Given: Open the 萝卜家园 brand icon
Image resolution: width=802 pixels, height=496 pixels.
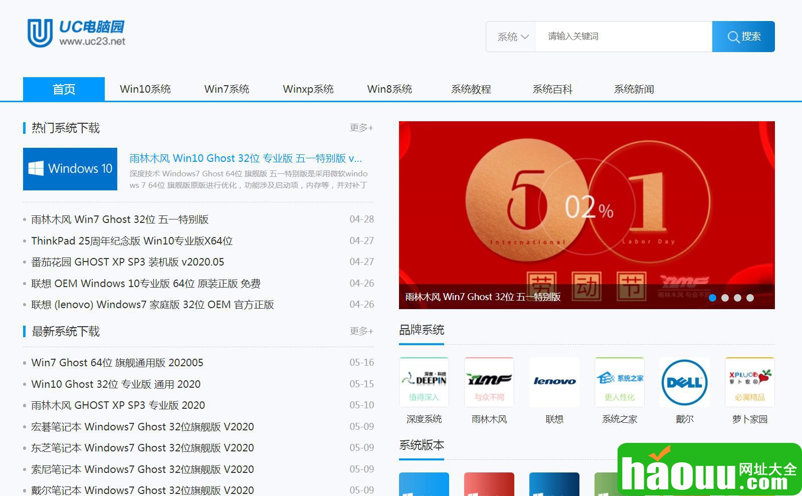Looking at the screenshot, I should click(750, 382).
